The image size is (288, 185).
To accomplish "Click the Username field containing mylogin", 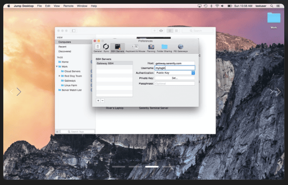I will click(175, 68).
